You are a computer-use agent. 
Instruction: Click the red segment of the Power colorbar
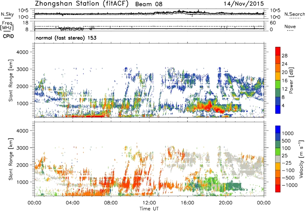[x=278, y=51]
